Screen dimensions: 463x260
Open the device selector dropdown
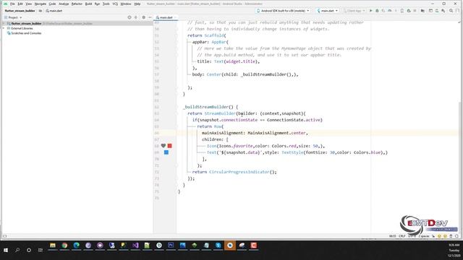click(x=283, y=11)
